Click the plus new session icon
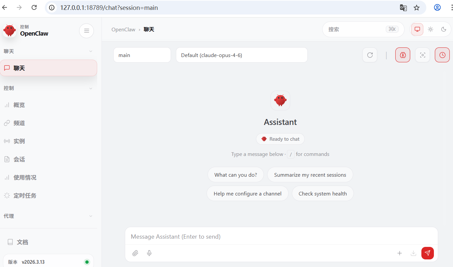Viewport: 453px width, 267px height. 400,253
